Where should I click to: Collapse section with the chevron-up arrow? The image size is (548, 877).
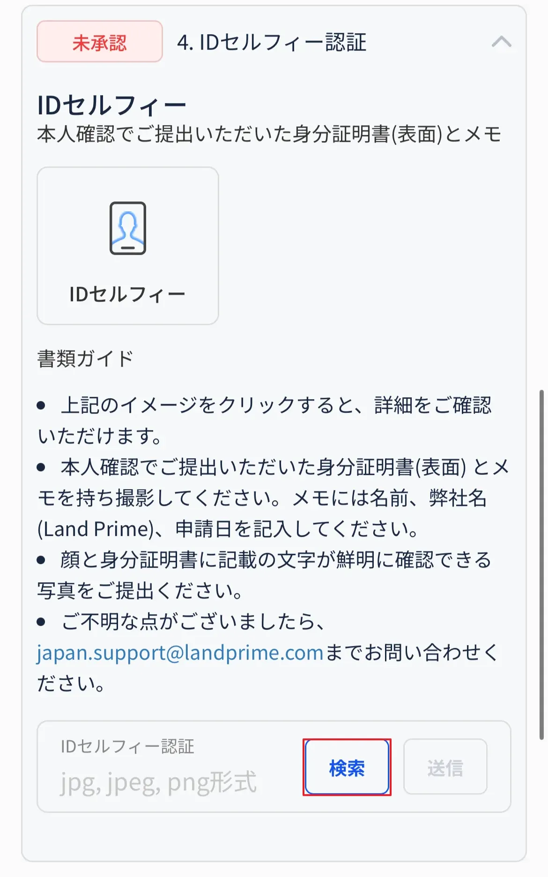point(501,42)
